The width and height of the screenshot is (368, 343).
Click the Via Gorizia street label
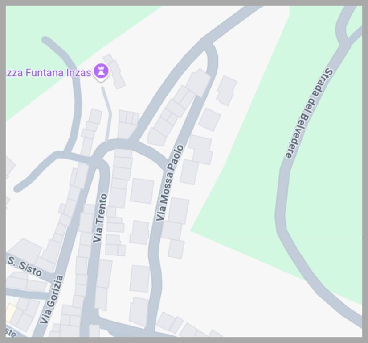click(51, 300)
